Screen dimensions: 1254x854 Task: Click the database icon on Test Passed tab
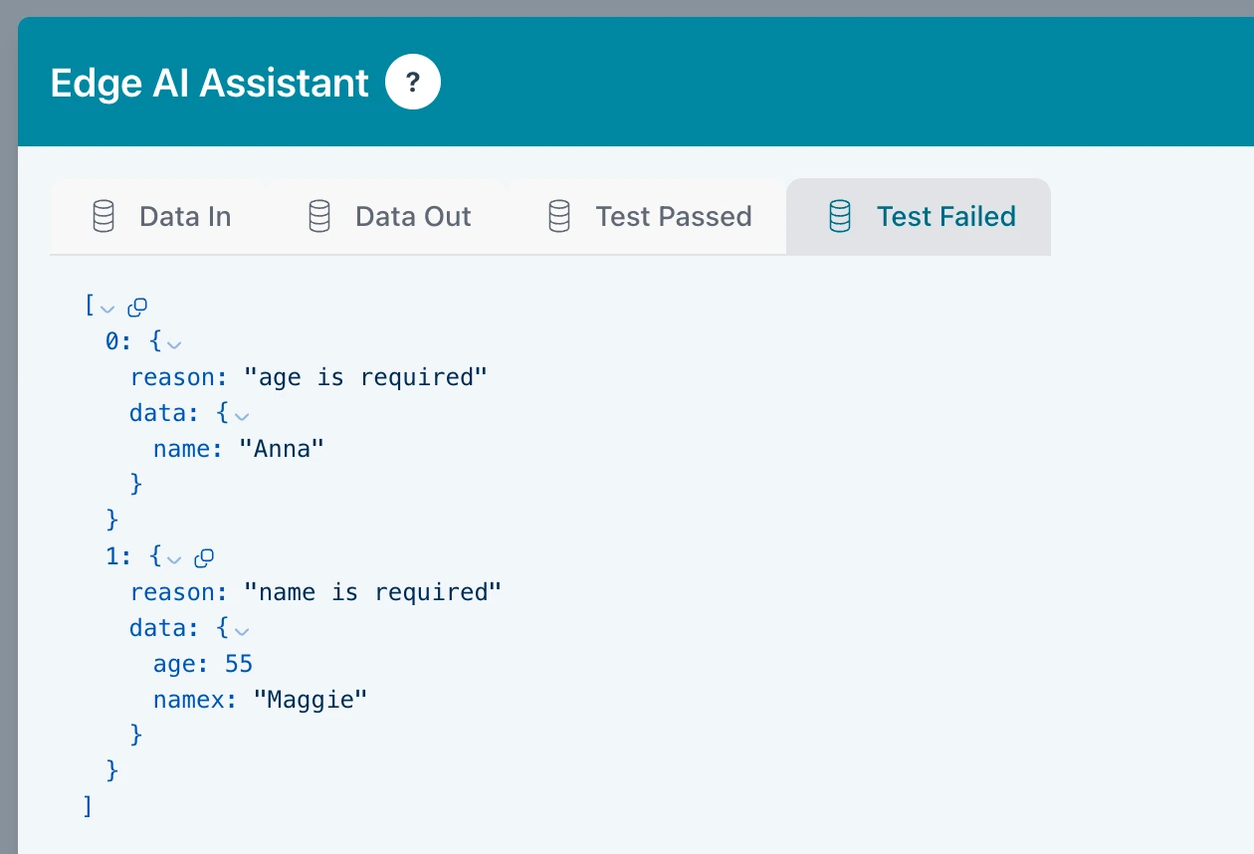click(559, 216)
